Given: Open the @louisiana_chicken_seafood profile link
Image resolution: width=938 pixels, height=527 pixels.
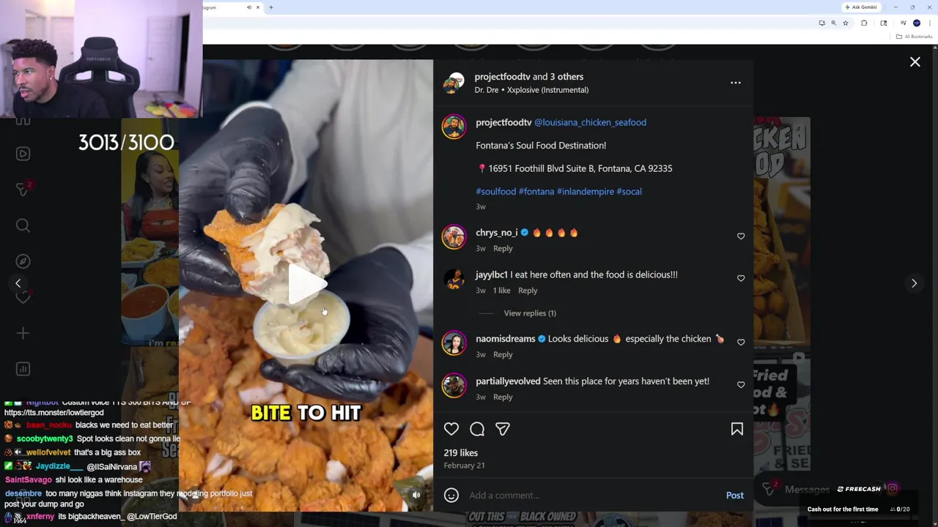Looking at the screenshot, I should [590, 122].
